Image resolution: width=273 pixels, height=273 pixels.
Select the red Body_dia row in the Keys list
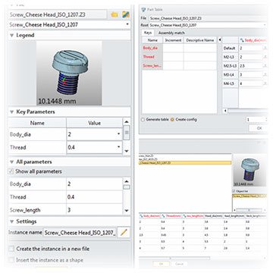click(152, 48)
